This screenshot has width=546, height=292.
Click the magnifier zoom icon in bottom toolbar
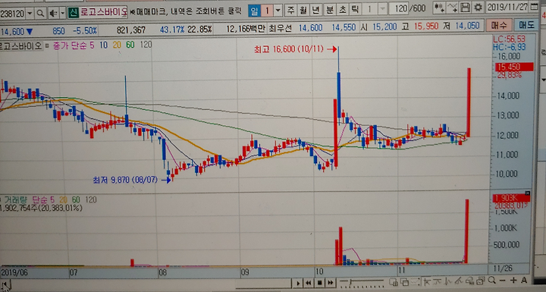point(491,280)
